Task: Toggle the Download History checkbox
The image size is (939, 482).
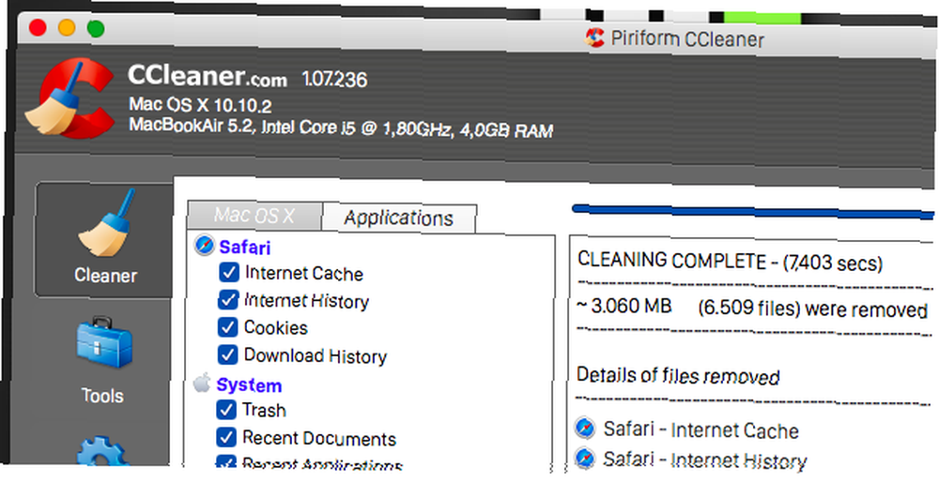Action: (x=227, y=354)
